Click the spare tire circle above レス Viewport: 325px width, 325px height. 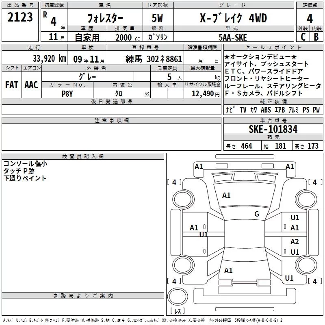click(178, 296)
